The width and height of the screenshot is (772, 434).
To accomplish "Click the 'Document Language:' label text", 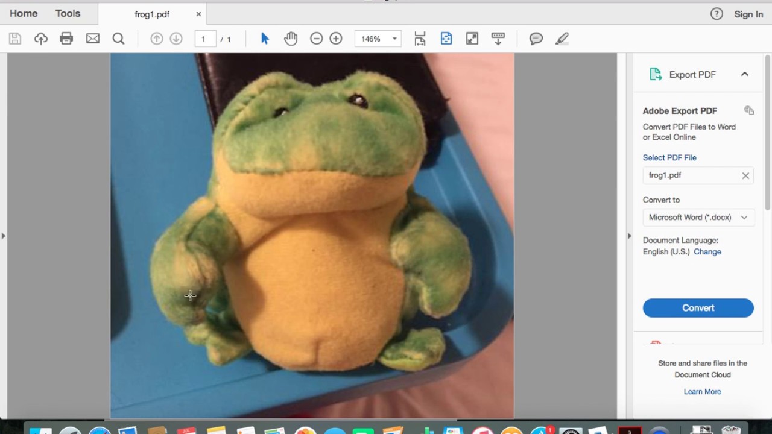I will click(x=680, y=240).
